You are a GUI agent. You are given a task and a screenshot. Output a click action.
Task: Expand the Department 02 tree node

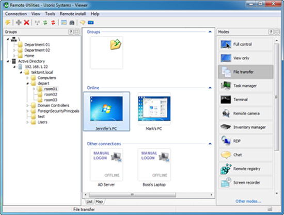pos(14,50)
